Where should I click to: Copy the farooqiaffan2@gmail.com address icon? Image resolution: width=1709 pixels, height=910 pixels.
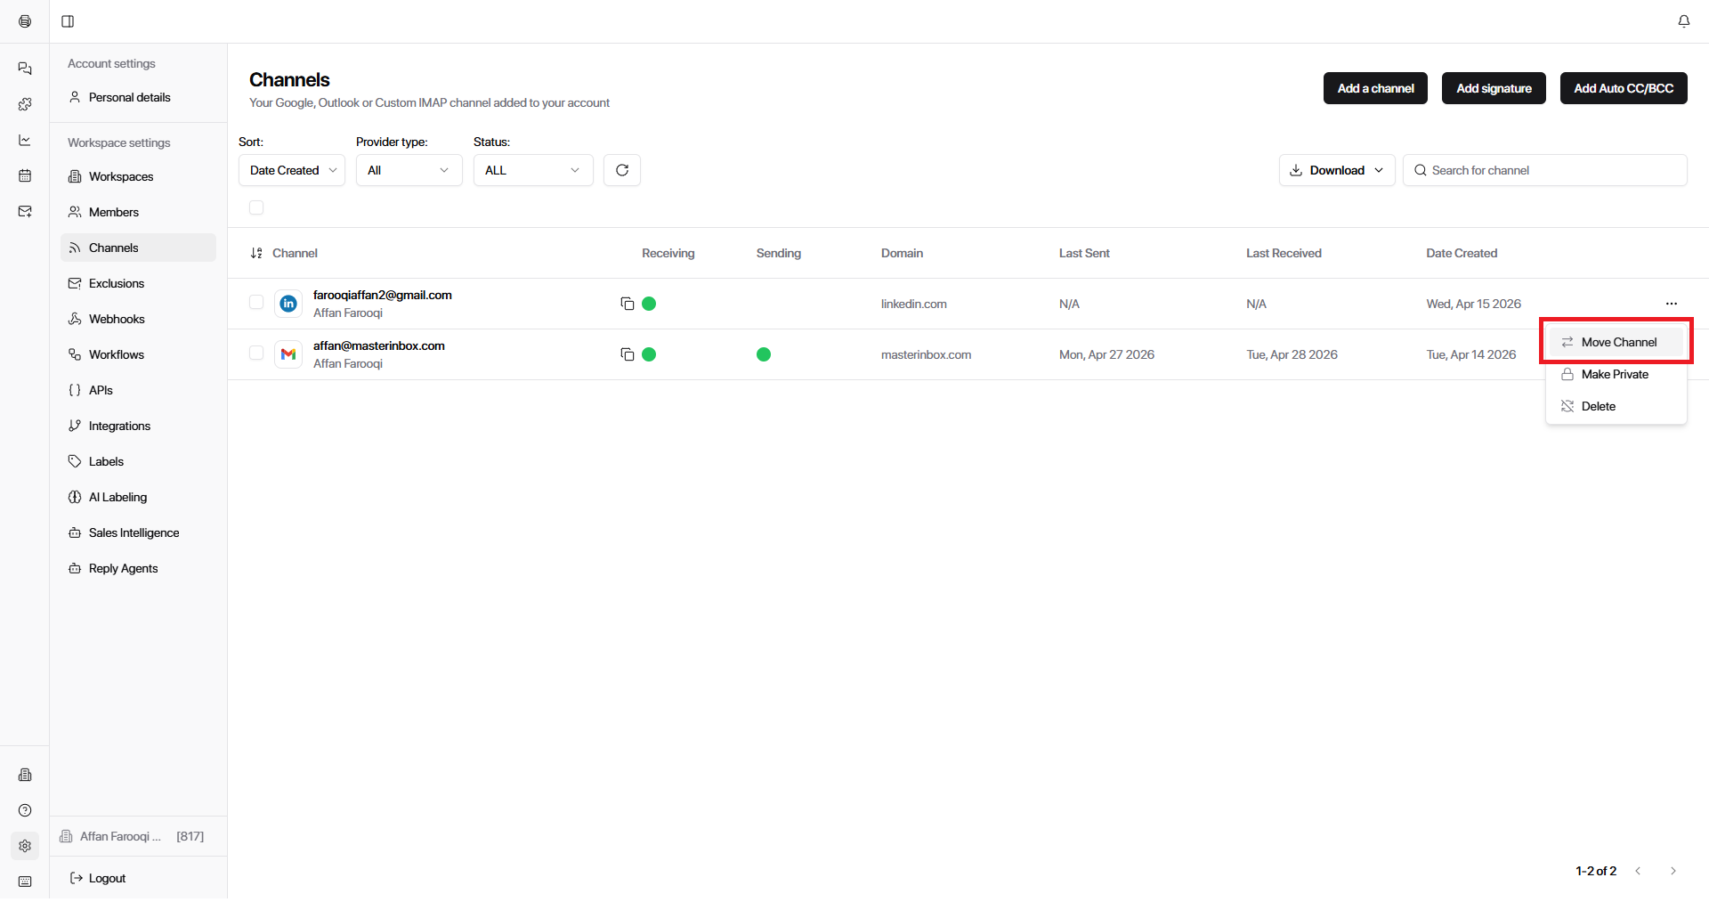coord(627,304)
